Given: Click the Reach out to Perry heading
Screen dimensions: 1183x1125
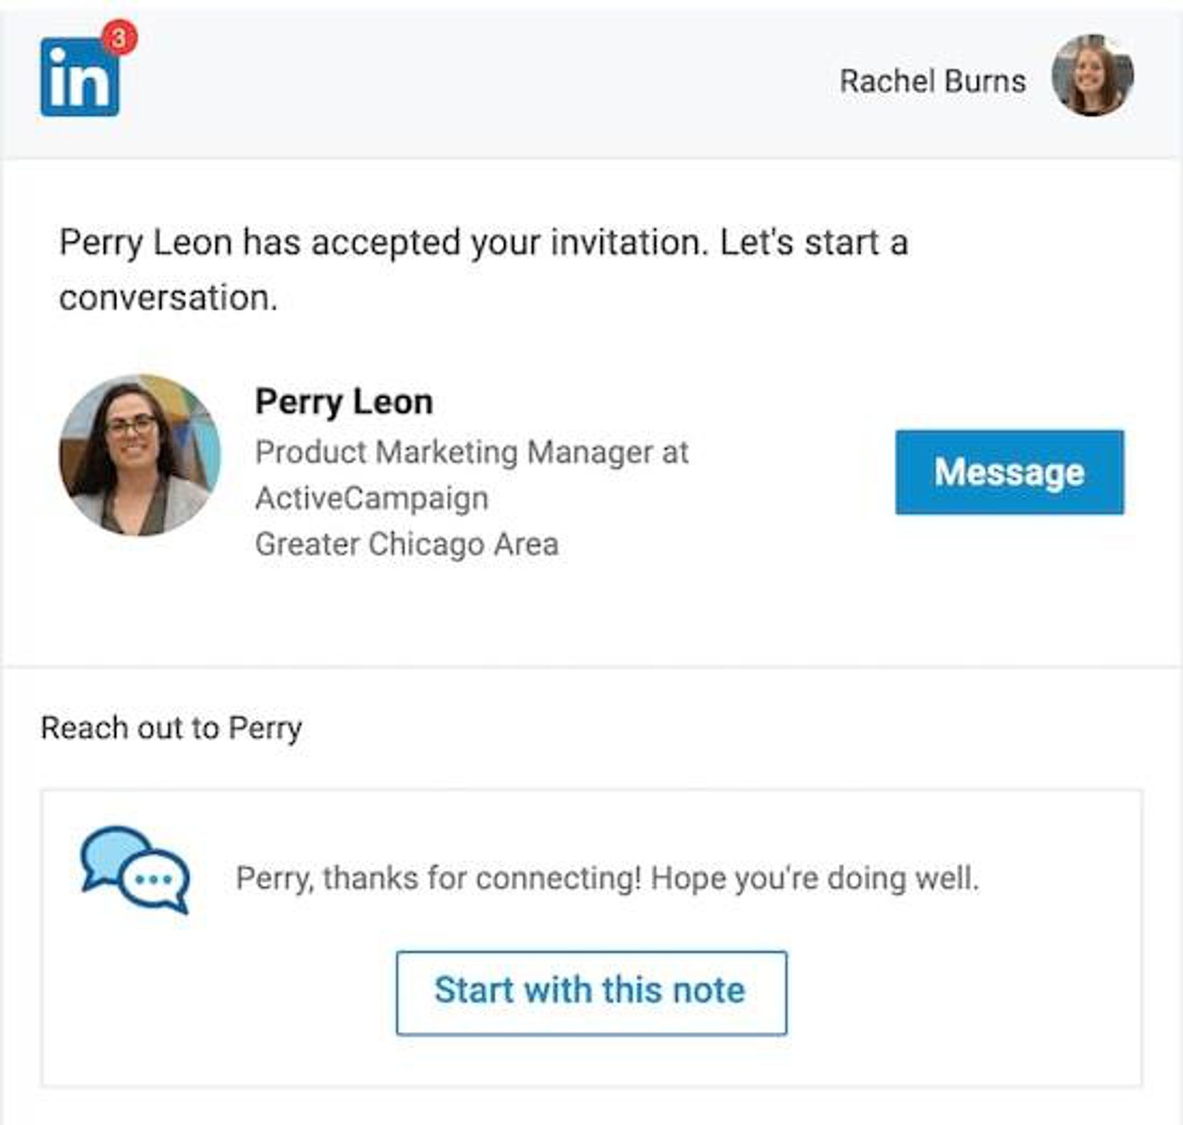Looking at the screenshot, I should (x=171, y=728).
